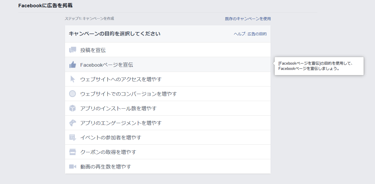Screen dimensions: 375x184
Task: Click the Facebookページを宣伝 tooltip text
Action: [316, 66]
